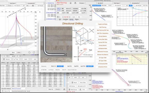Click Save to File in Survey Stations window
The height and width of the screenshot is (93, 149).
point(6,91)
